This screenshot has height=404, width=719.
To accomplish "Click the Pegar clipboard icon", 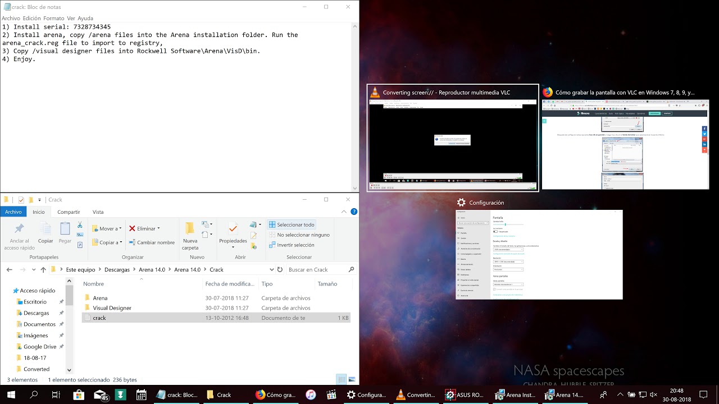I will click(x=65, y=229).
